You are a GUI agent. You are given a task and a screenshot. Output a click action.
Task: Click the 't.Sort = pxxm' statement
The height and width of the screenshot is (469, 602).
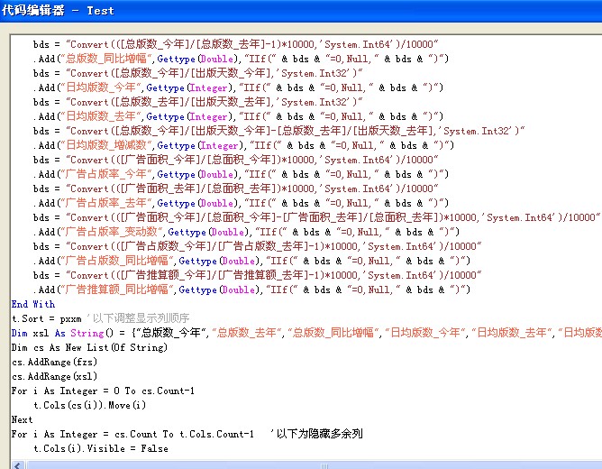tap(47, 318)
